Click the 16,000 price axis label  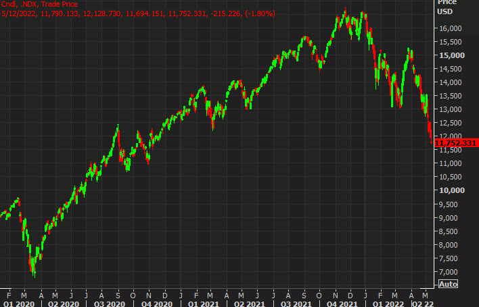click(451, 28)
